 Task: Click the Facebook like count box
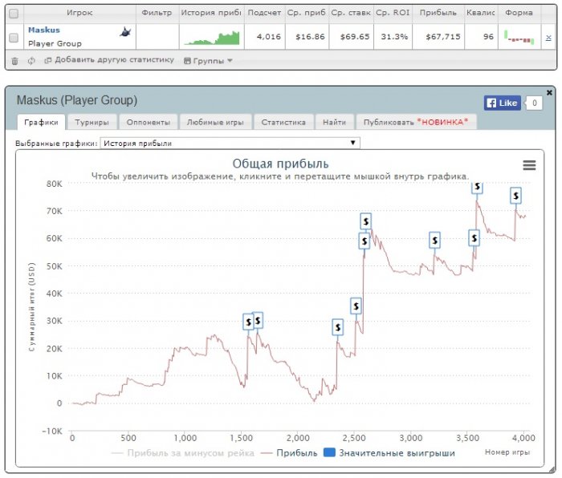[534, 103]
